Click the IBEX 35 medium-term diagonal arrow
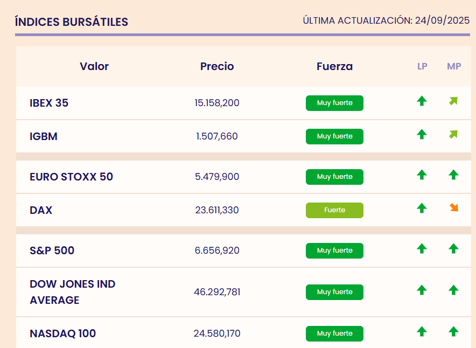476x348 pixels. 453,101
